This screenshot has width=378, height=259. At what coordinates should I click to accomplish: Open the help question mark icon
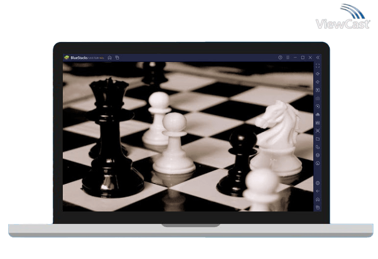point(280,58)
